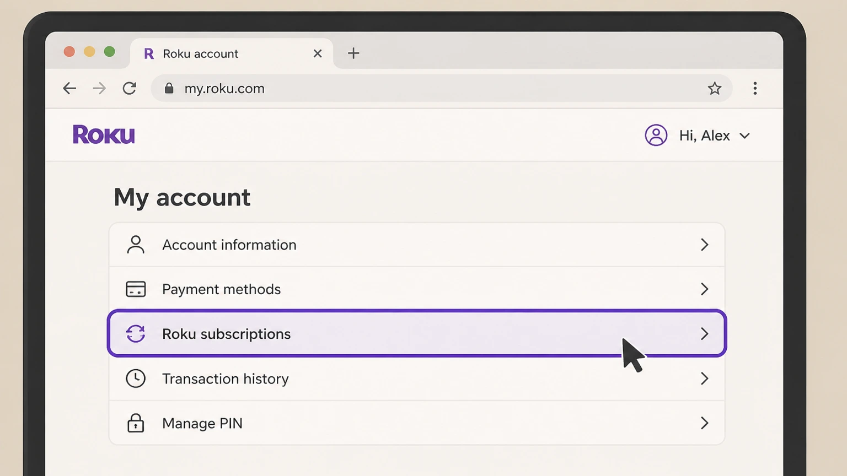Click the browser forward arrow
The width and height of the screenshot is (847, 476).
click(x=99, y=88)
